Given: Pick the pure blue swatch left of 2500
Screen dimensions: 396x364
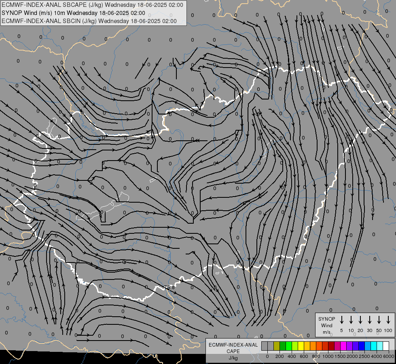Looking at the screenshot, I should point(362,346).
